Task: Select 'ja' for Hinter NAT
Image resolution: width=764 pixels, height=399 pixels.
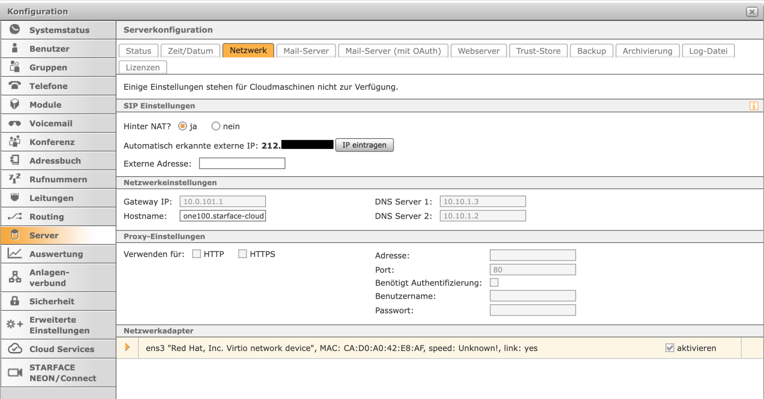Action: tap(182, 126)
